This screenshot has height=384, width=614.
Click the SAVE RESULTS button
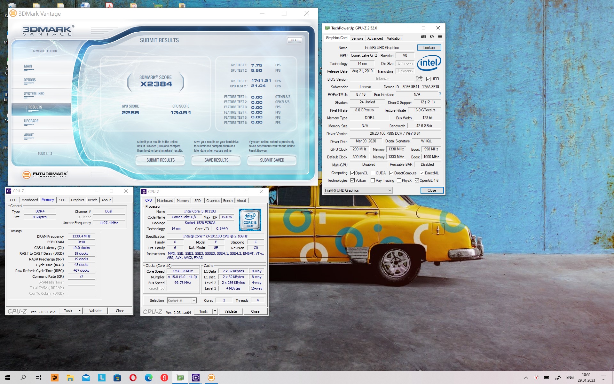(216, 160)
